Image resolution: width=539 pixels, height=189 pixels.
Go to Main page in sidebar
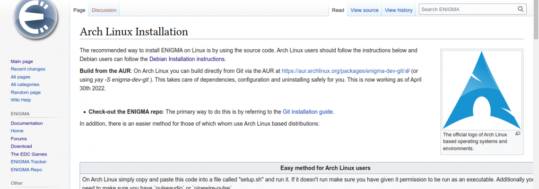[22, 61]
